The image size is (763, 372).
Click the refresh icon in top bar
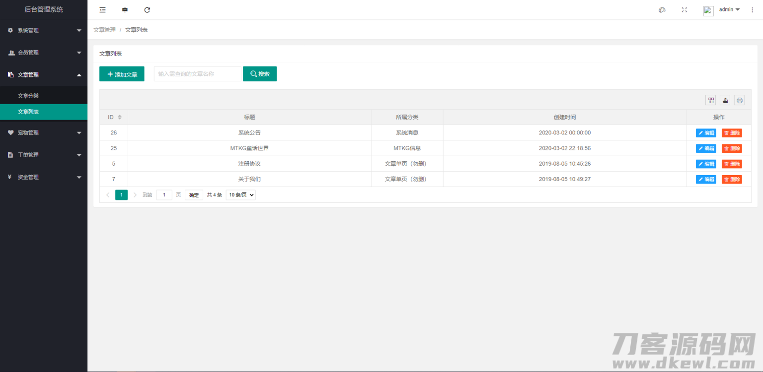pyautogui.click(x=147, y=10)
